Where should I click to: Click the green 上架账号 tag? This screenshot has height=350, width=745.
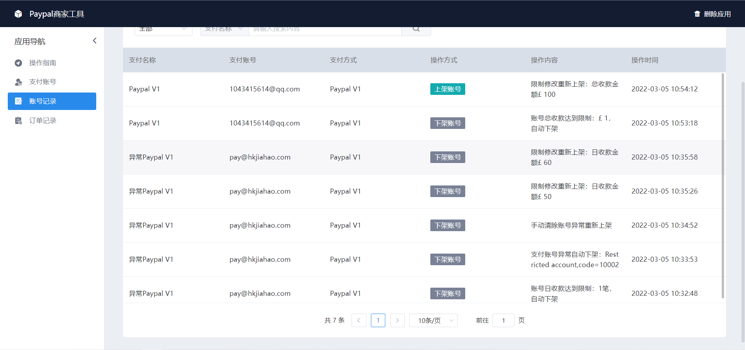[x=448, y=89]
